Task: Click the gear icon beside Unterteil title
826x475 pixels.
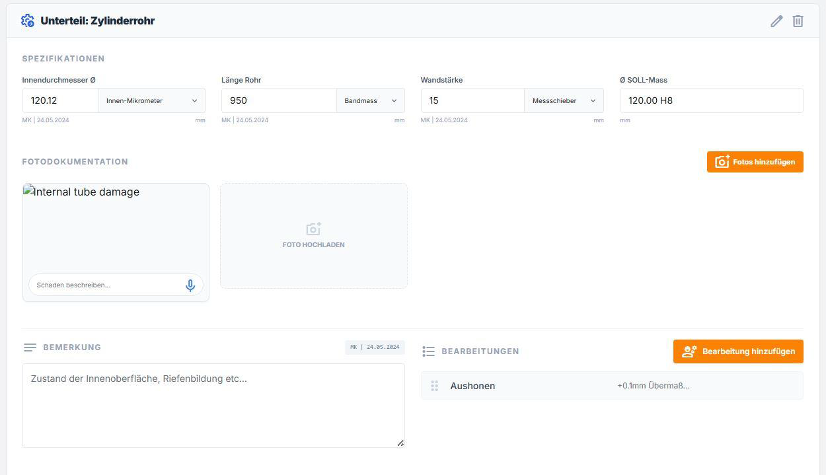Action: tap(28, 20)
